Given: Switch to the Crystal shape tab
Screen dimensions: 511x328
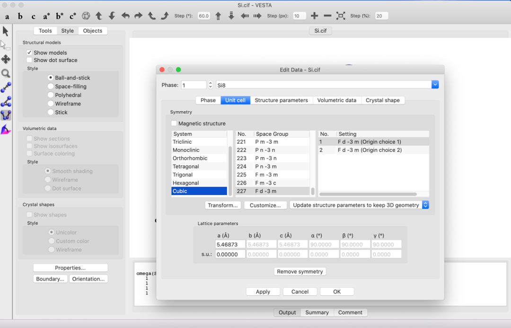Looking at the screenshot, I should point(383,100).
